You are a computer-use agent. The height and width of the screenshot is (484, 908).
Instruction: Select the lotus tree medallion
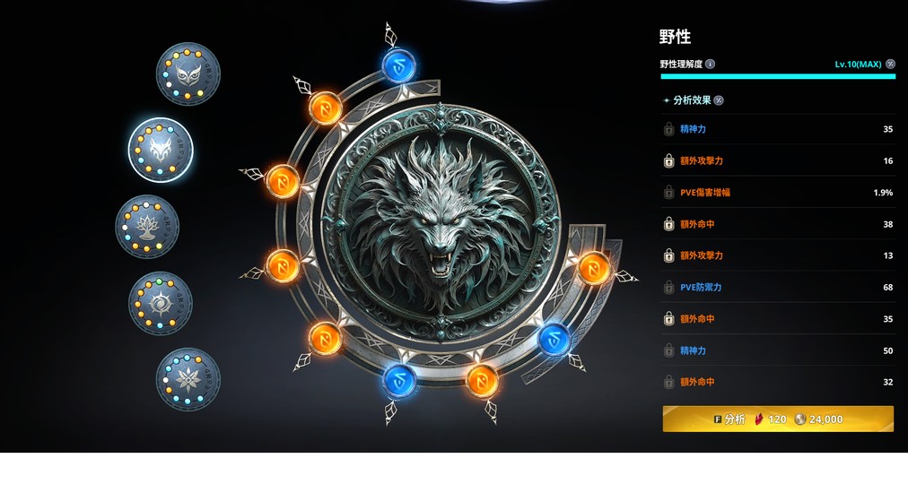tap(147, 226)
